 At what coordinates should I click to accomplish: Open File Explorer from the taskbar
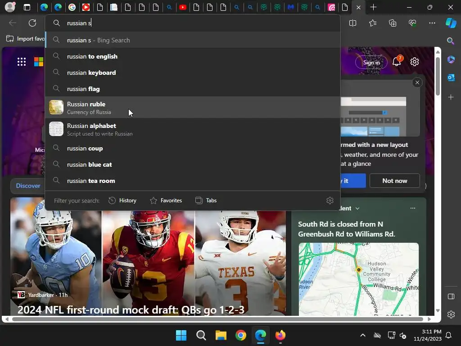[221, 335]
